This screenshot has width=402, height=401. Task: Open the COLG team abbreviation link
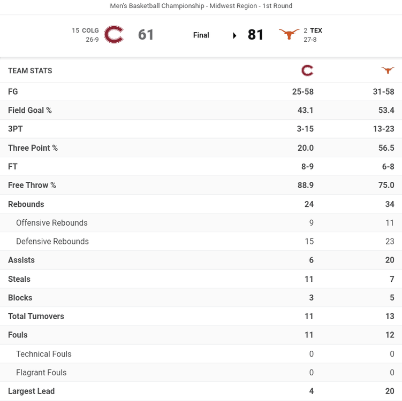pyautogui.click(x=90, y=30)
